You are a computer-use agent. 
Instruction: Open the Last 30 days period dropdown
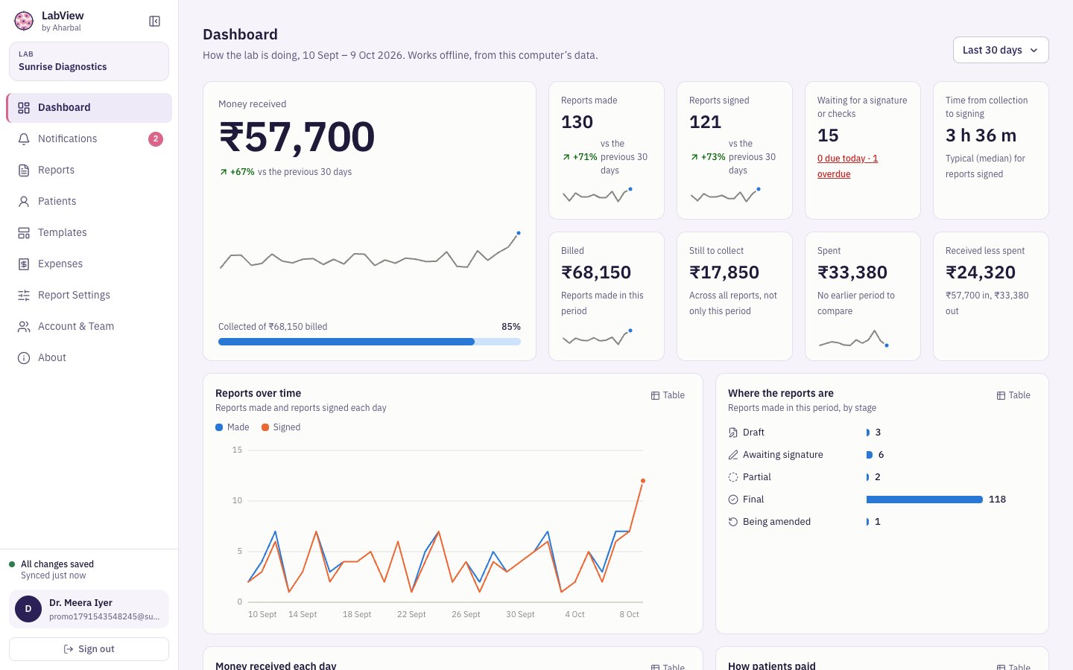pyautogui.click(x=1001, y=50)
